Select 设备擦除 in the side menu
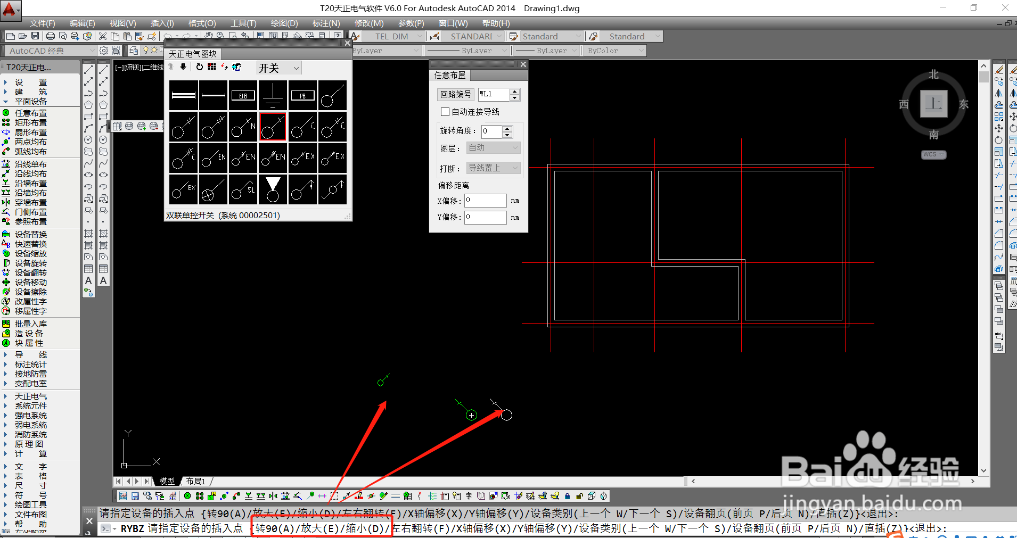This screenshot has height=538, width=1017. tap(31, 292)
